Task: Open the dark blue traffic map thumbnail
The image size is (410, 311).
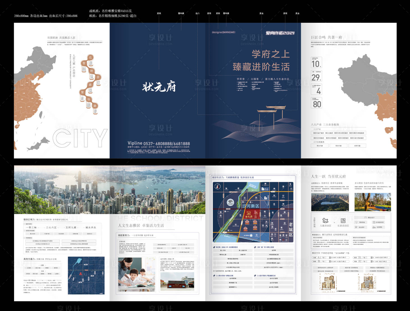Action: click(x=86, y=275)
